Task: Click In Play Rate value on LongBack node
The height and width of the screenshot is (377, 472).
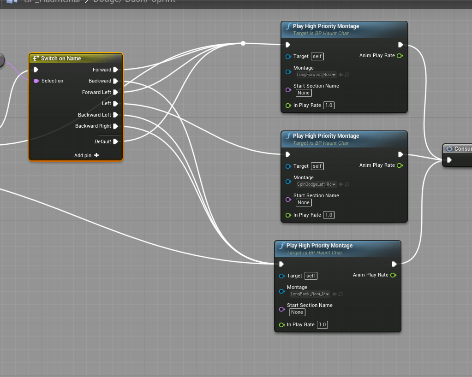Action: coord(322,324)
